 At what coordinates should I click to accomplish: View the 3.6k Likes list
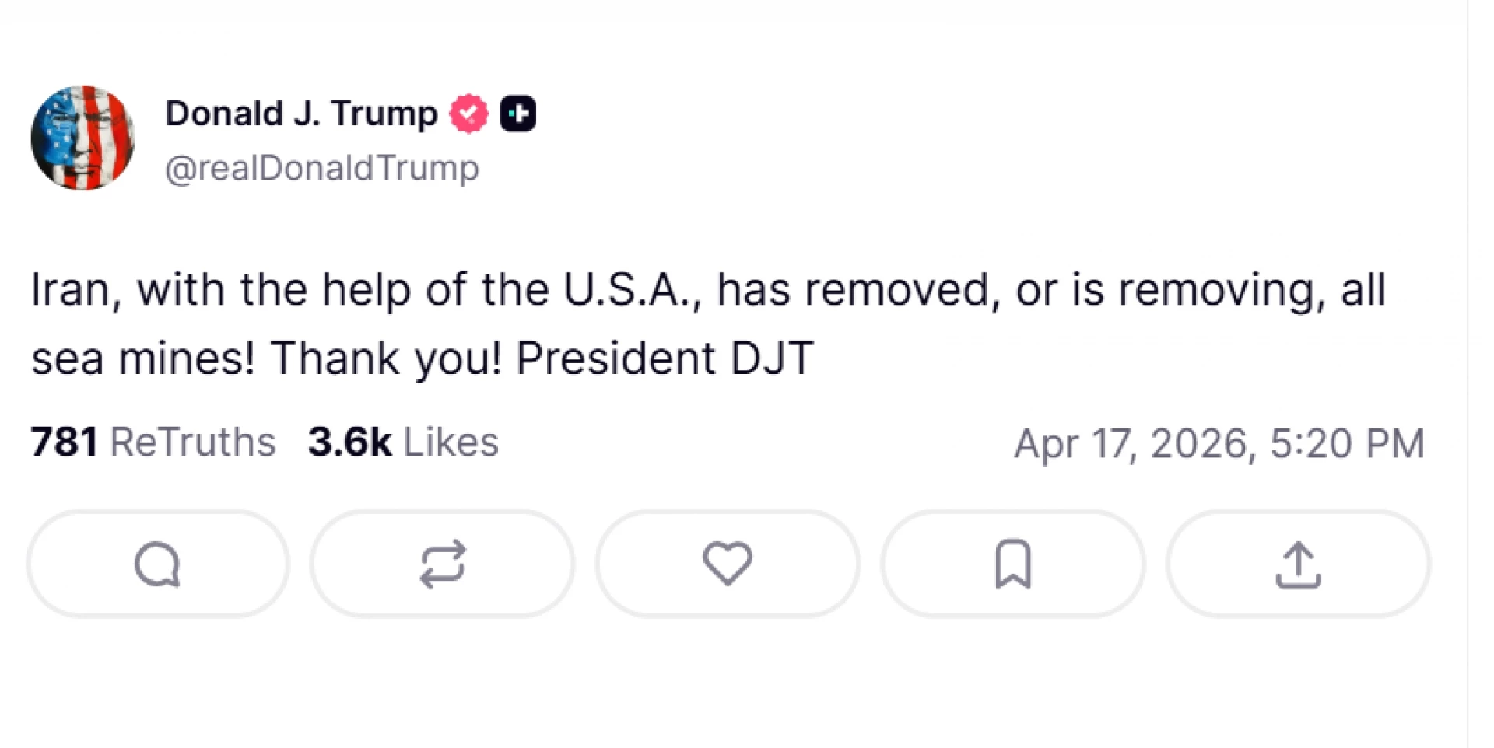pos(402,442)
